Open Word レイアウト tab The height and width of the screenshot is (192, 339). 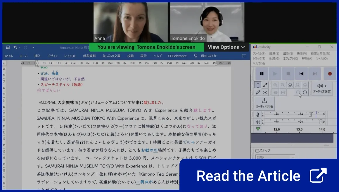tap(70, 56)
